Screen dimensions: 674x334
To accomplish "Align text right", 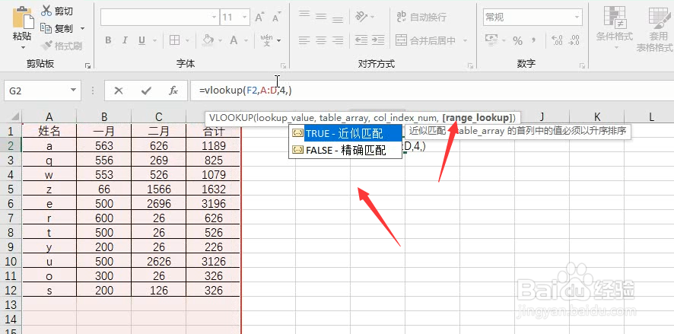I will (338, 40).
